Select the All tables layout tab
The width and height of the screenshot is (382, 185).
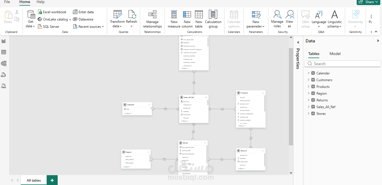pyautogui.click(x=34, y=180)
